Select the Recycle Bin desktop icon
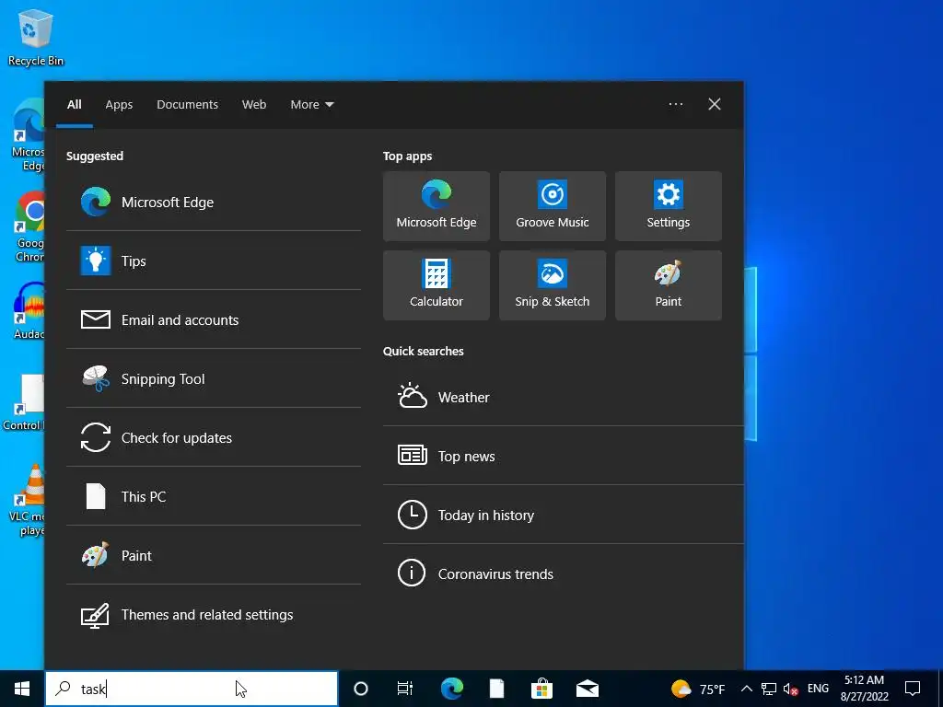 [x=36, y=38]
